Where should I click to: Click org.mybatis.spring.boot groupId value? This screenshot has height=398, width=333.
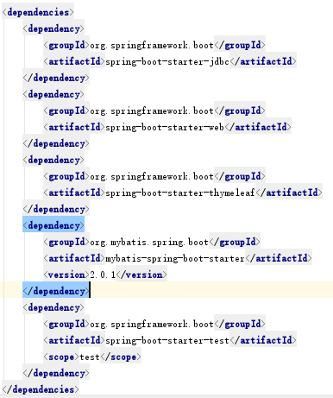149,242
